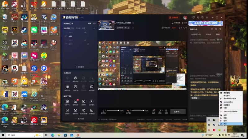This screenshot has width=248, height=139.
Task: Toggle visibility of 文本 7 source
Action: pos(86,32)
